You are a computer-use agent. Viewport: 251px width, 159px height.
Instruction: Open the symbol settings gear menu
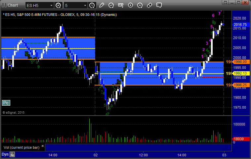(58, 5)
